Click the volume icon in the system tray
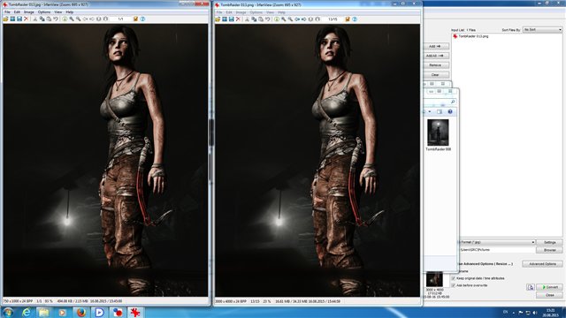Screen dimensions: 566x318 (534, 313)
